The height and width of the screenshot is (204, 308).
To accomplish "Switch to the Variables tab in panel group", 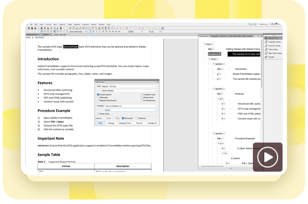I will [x=249, y=36].
